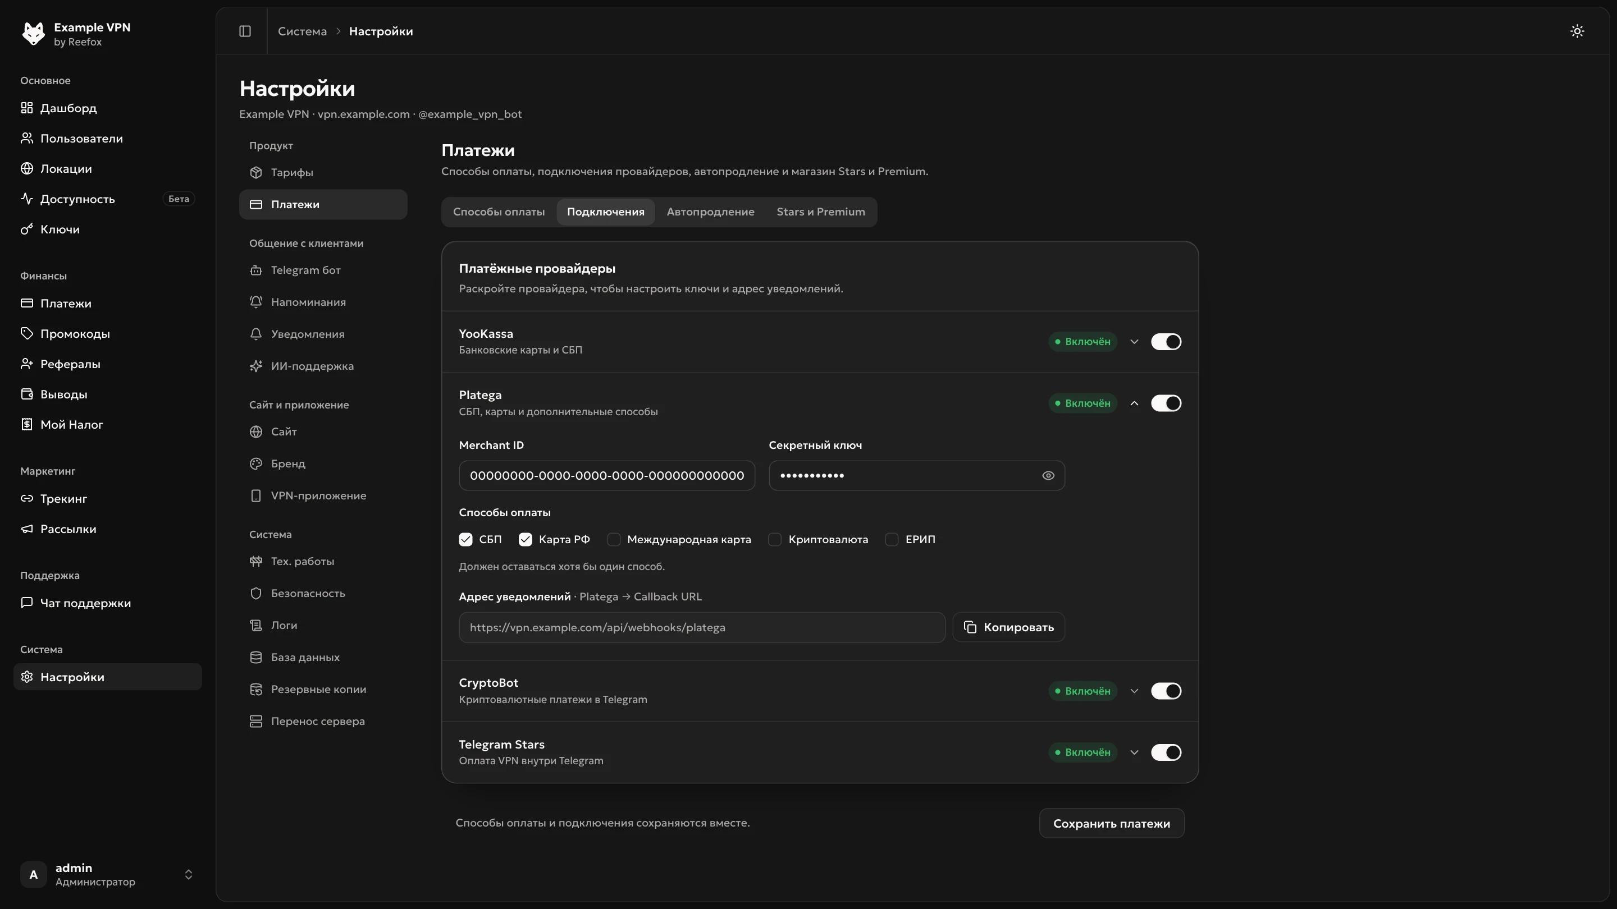
Task: Copy the Platega callback URL
Action: 1008,627
